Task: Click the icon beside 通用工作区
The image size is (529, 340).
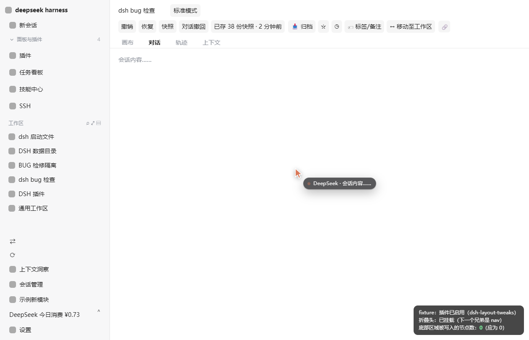Action: tap(12, 208)
